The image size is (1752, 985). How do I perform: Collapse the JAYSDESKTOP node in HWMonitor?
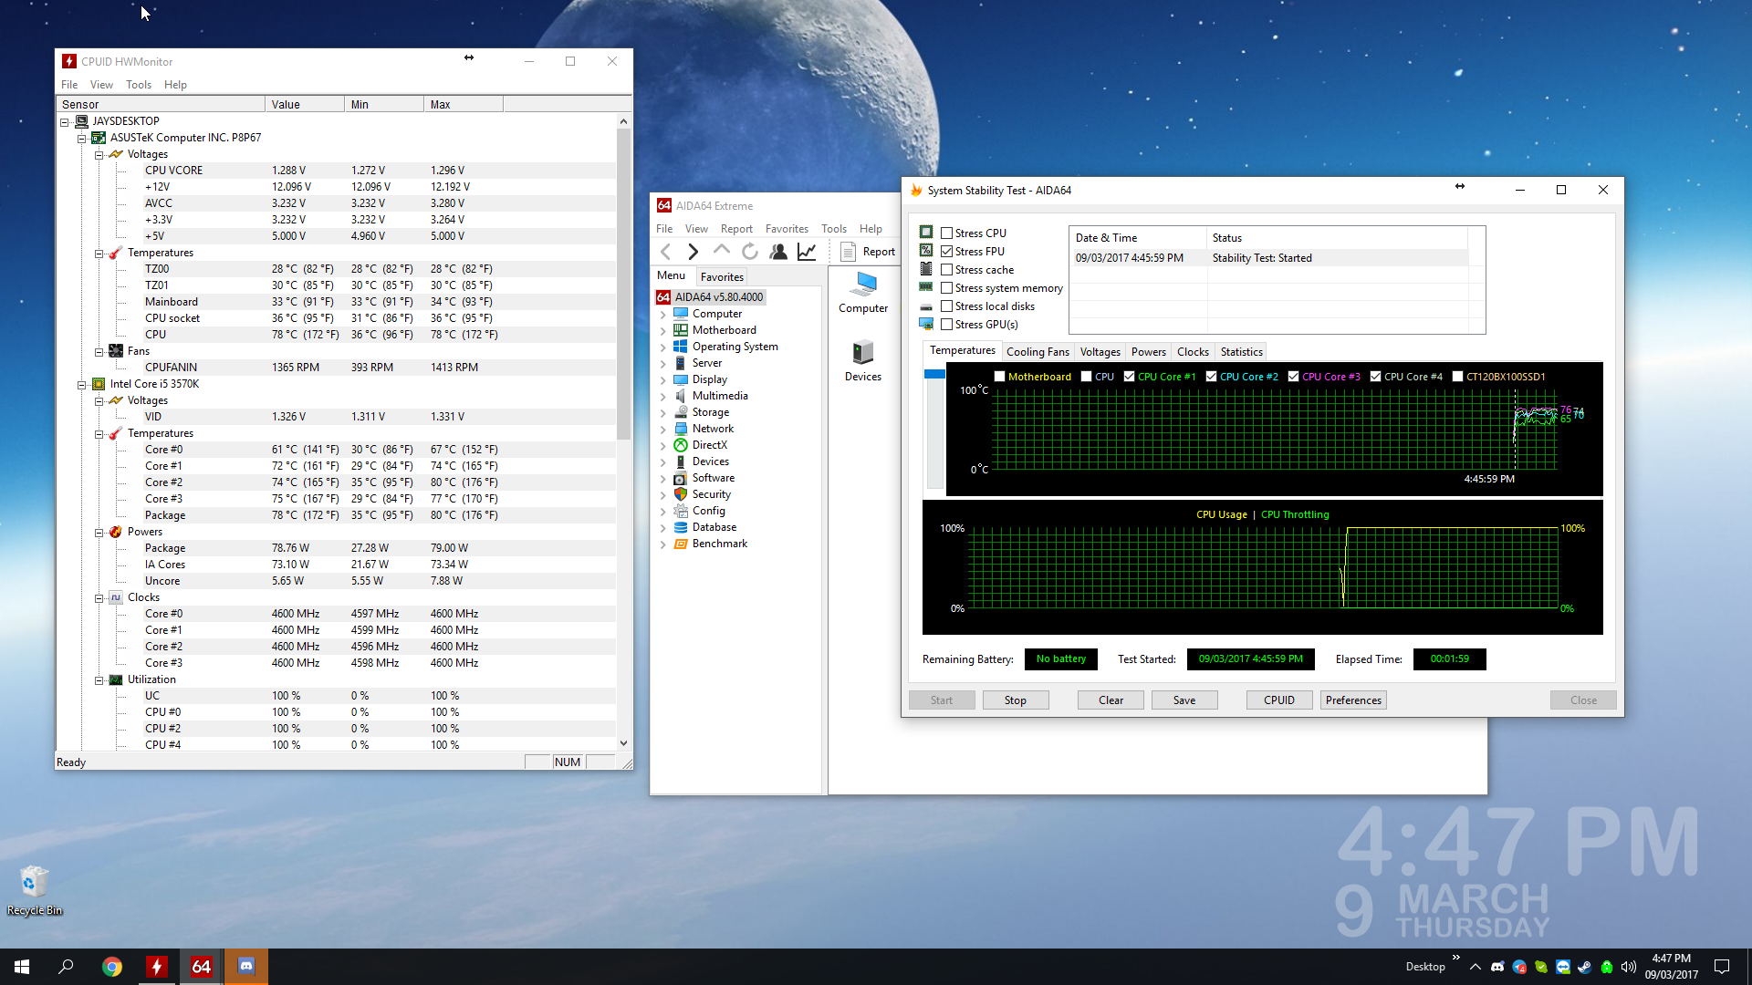coord(65,121)
